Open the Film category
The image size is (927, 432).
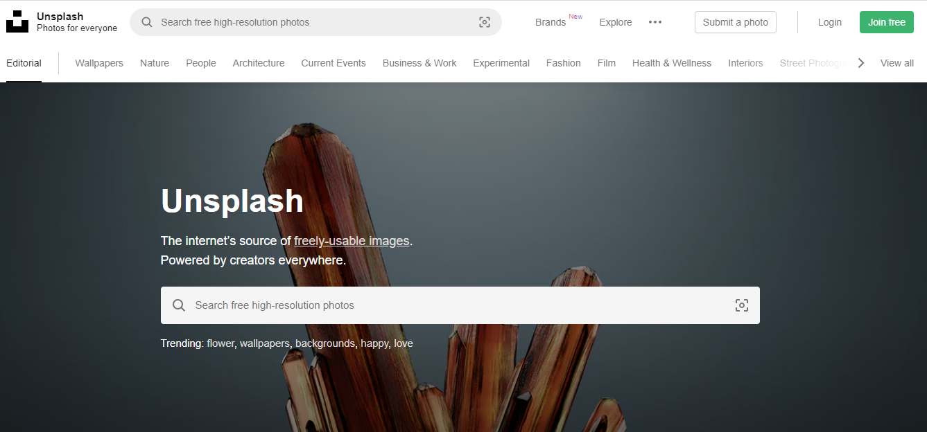pyautogui.click(x=607, y=63)
